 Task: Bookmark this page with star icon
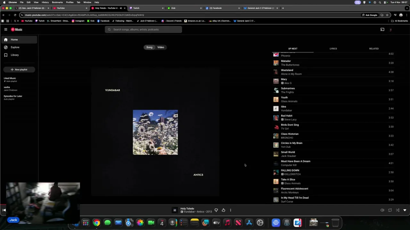[x=387, y=15]
